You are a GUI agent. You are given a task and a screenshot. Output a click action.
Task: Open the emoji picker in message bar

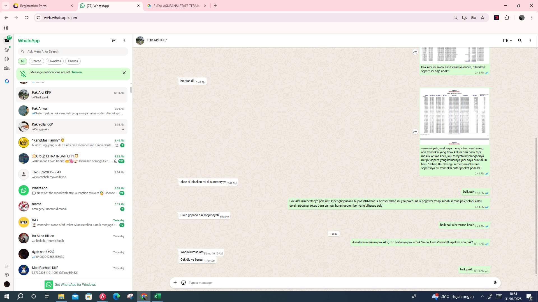point(183,283)
